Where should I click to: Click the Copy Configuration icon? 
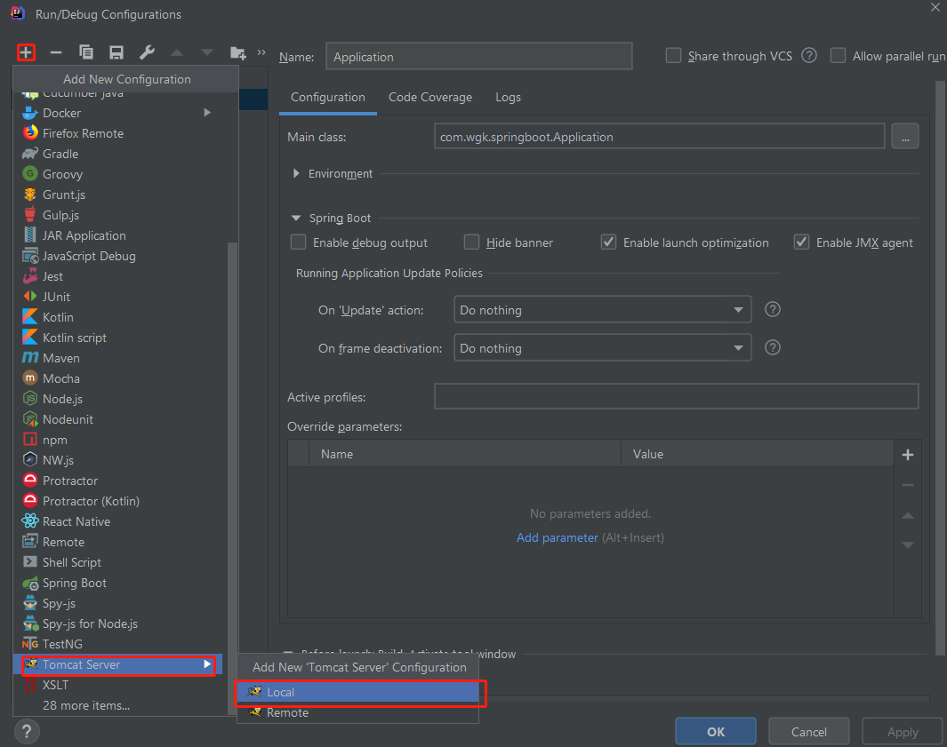[85, 53]
